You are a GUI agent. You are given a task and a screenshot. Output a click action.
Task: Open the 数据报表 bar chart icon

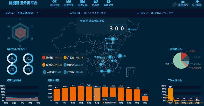click(69, 2)
